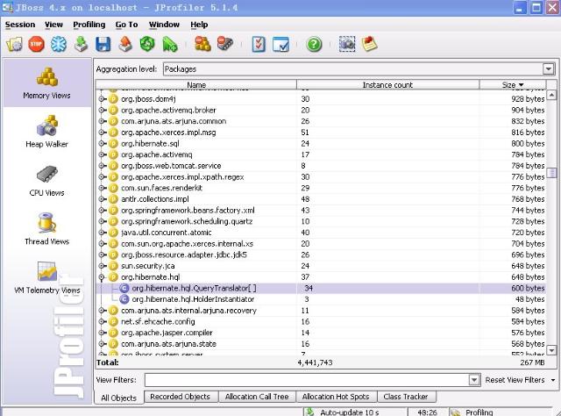
Task: Open the Window menu
Action: click(x=164, y=25)
